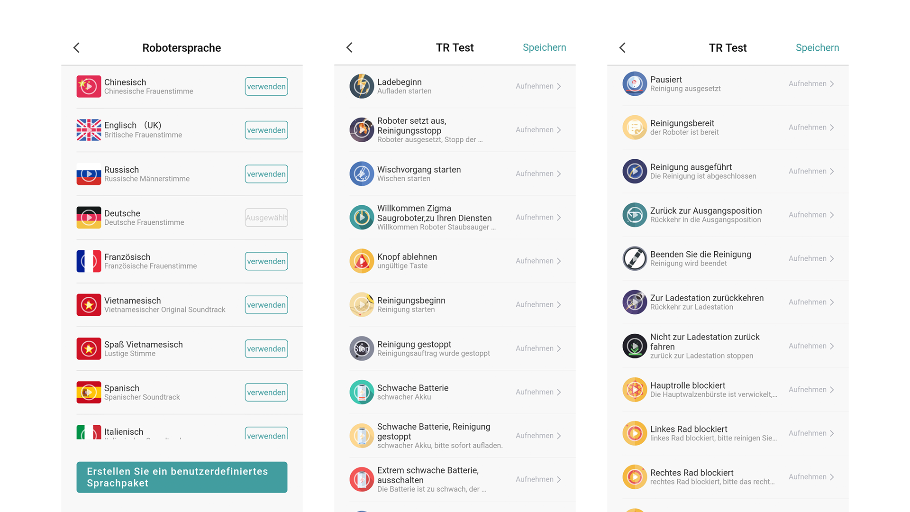This screenshot has width=910, height=512.
Task: Open Aufnehmen for Reinigungsbeginn
Action: click(x=538, y=305)
